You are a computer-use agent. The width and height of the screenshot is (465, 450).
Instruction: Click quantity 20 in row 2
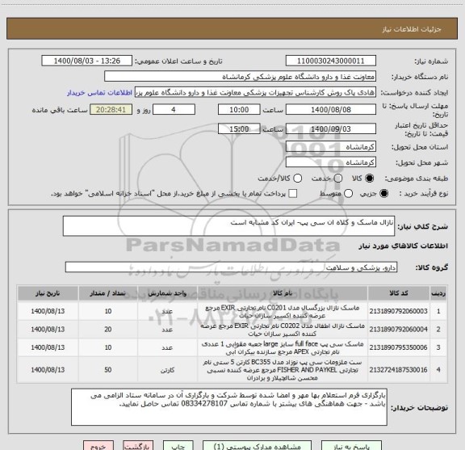(x=108, y=330)
